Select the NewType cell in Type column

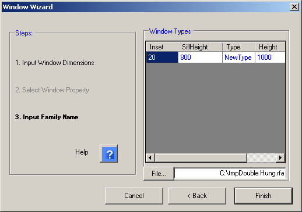(238, 58)
